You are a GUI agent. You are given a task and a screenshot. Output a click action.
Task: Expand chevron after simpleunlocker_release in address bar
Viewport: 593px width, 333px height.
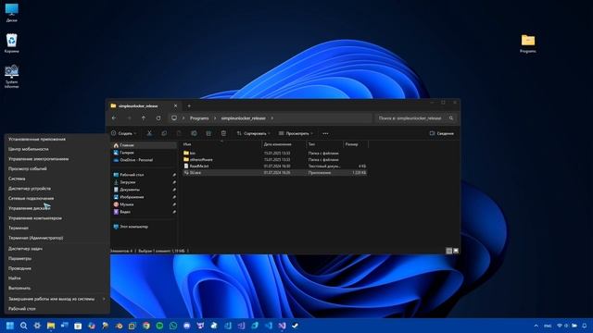pyautogui.click(x=271, y=118)
